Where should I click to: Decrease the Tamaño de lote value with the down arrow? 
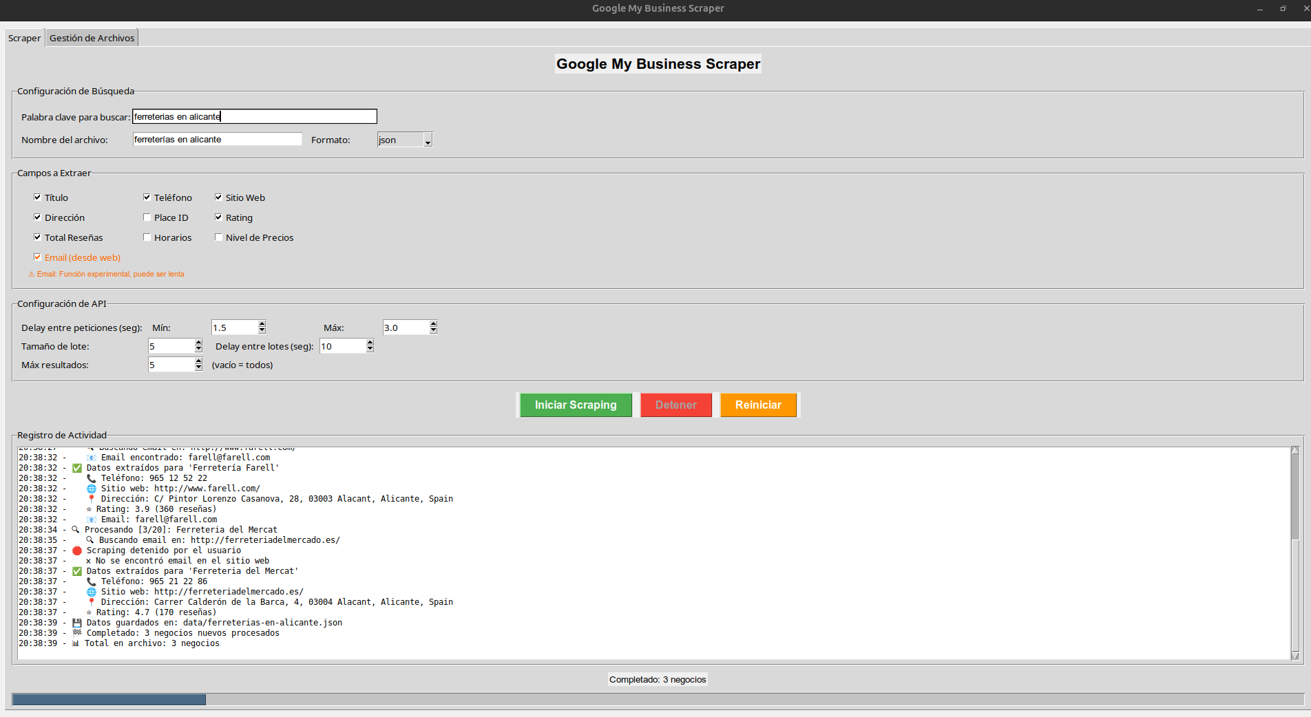(x=198, y=350)
